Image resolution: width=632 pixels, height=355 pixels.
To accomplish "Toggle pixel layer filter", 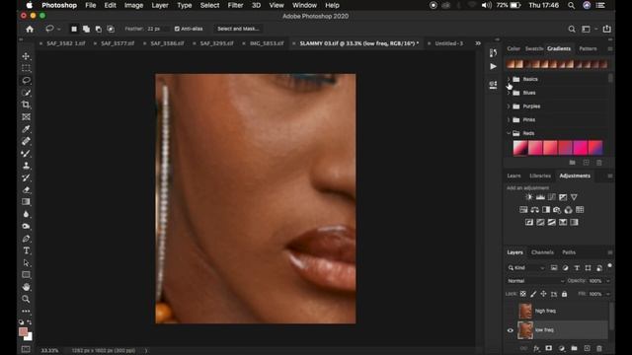I will point(554,267).
